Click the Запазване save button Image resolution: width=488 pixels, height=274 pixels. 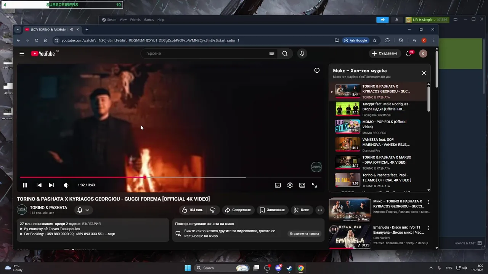point(272,210)
